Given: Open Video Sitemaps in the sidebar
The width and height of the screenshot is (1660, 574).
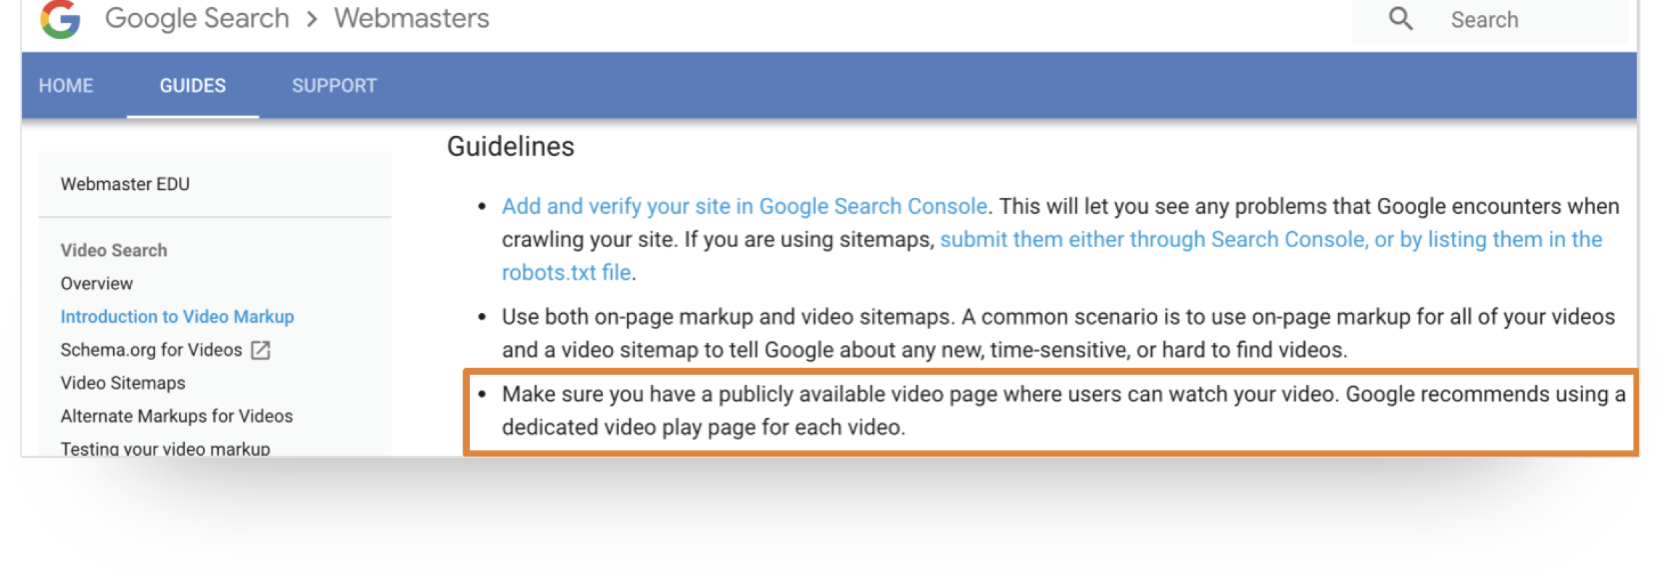Looking at the screenshot, I should (123, 383).
